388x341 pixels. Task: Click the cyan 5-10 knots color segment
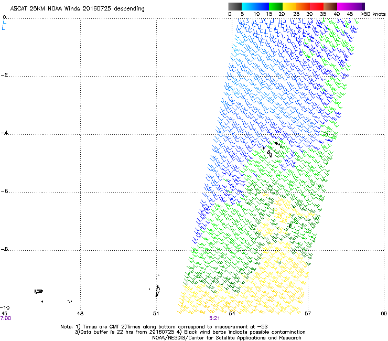248,6
